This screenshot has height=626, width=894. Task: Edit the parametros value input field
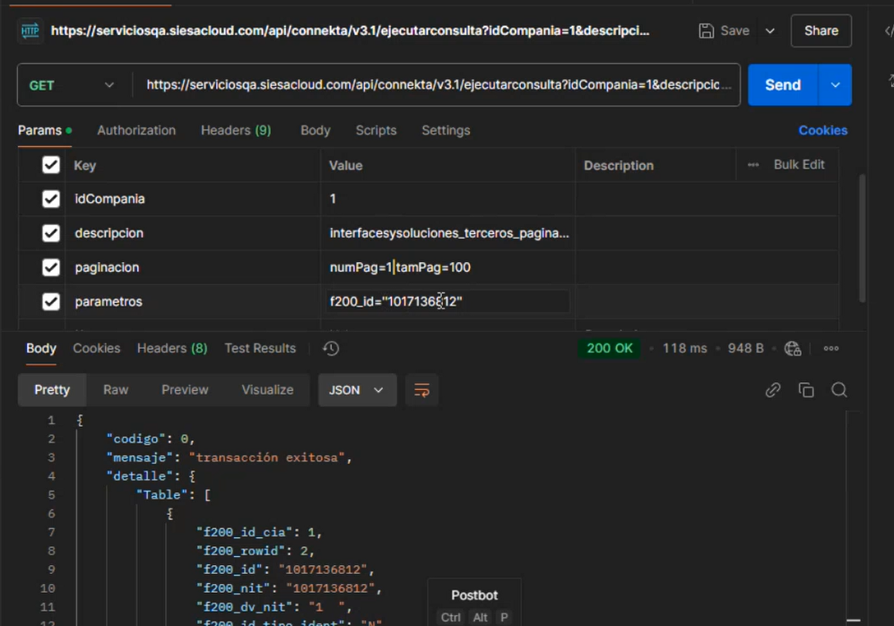coord(448,301)
